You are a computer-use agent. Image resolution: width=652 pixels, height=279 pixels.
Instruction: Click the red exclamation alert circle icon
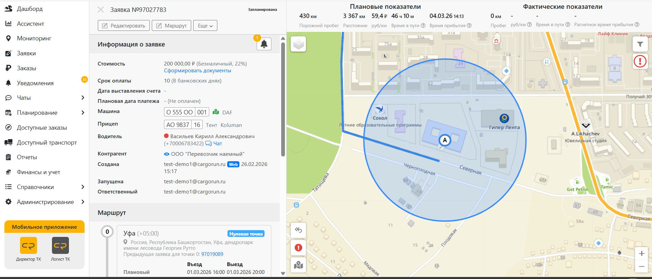640,61
